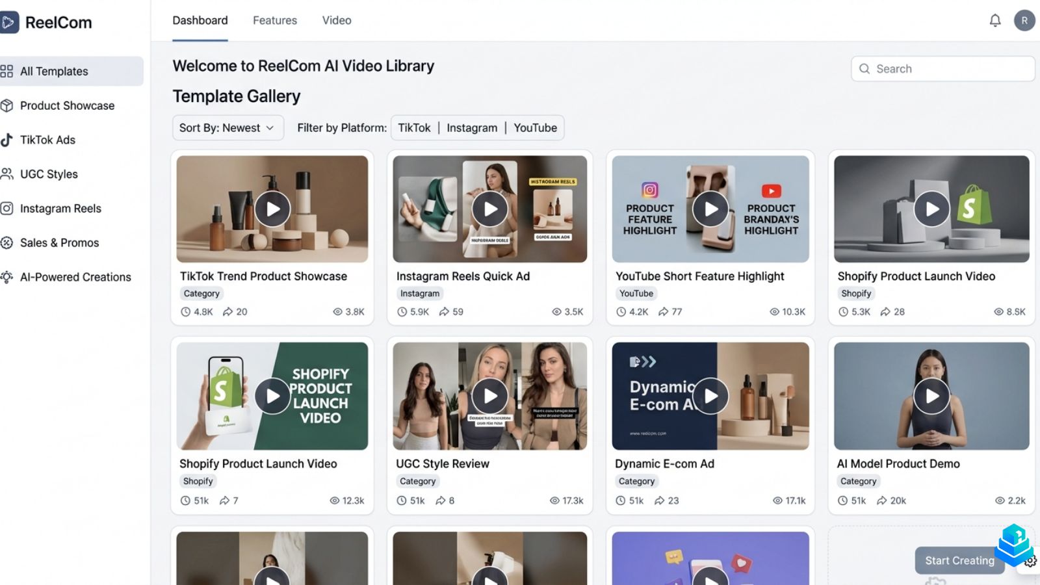The image size is (1040, 585).
Task: Click views eye icon on AI Model Demo
Action: 1000,500
